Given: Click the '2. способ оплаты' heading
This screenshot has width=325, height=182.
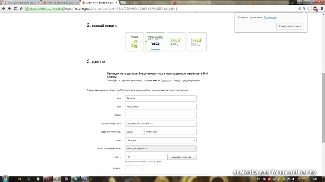Looking at the screenshot, I should tap(102, 25).
